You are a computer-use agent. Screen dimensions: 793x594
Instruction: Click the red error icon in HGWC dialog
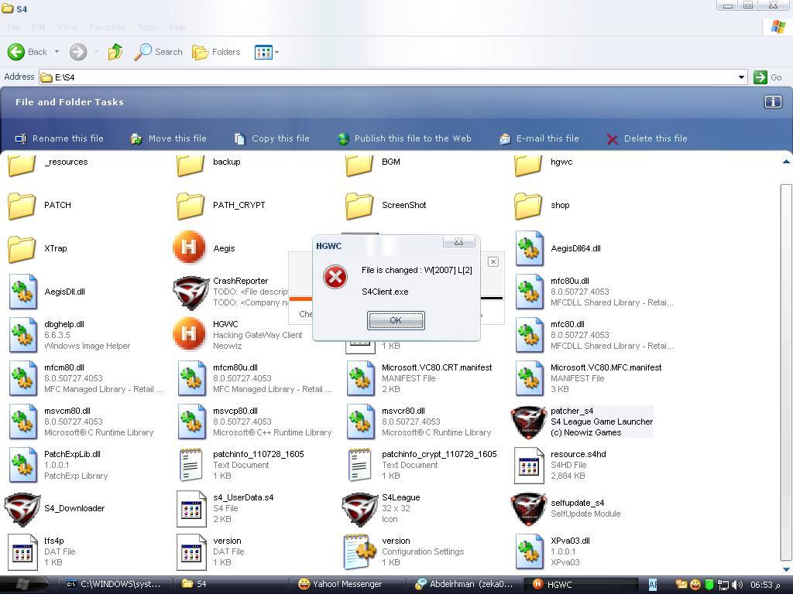tap(335, 277)
